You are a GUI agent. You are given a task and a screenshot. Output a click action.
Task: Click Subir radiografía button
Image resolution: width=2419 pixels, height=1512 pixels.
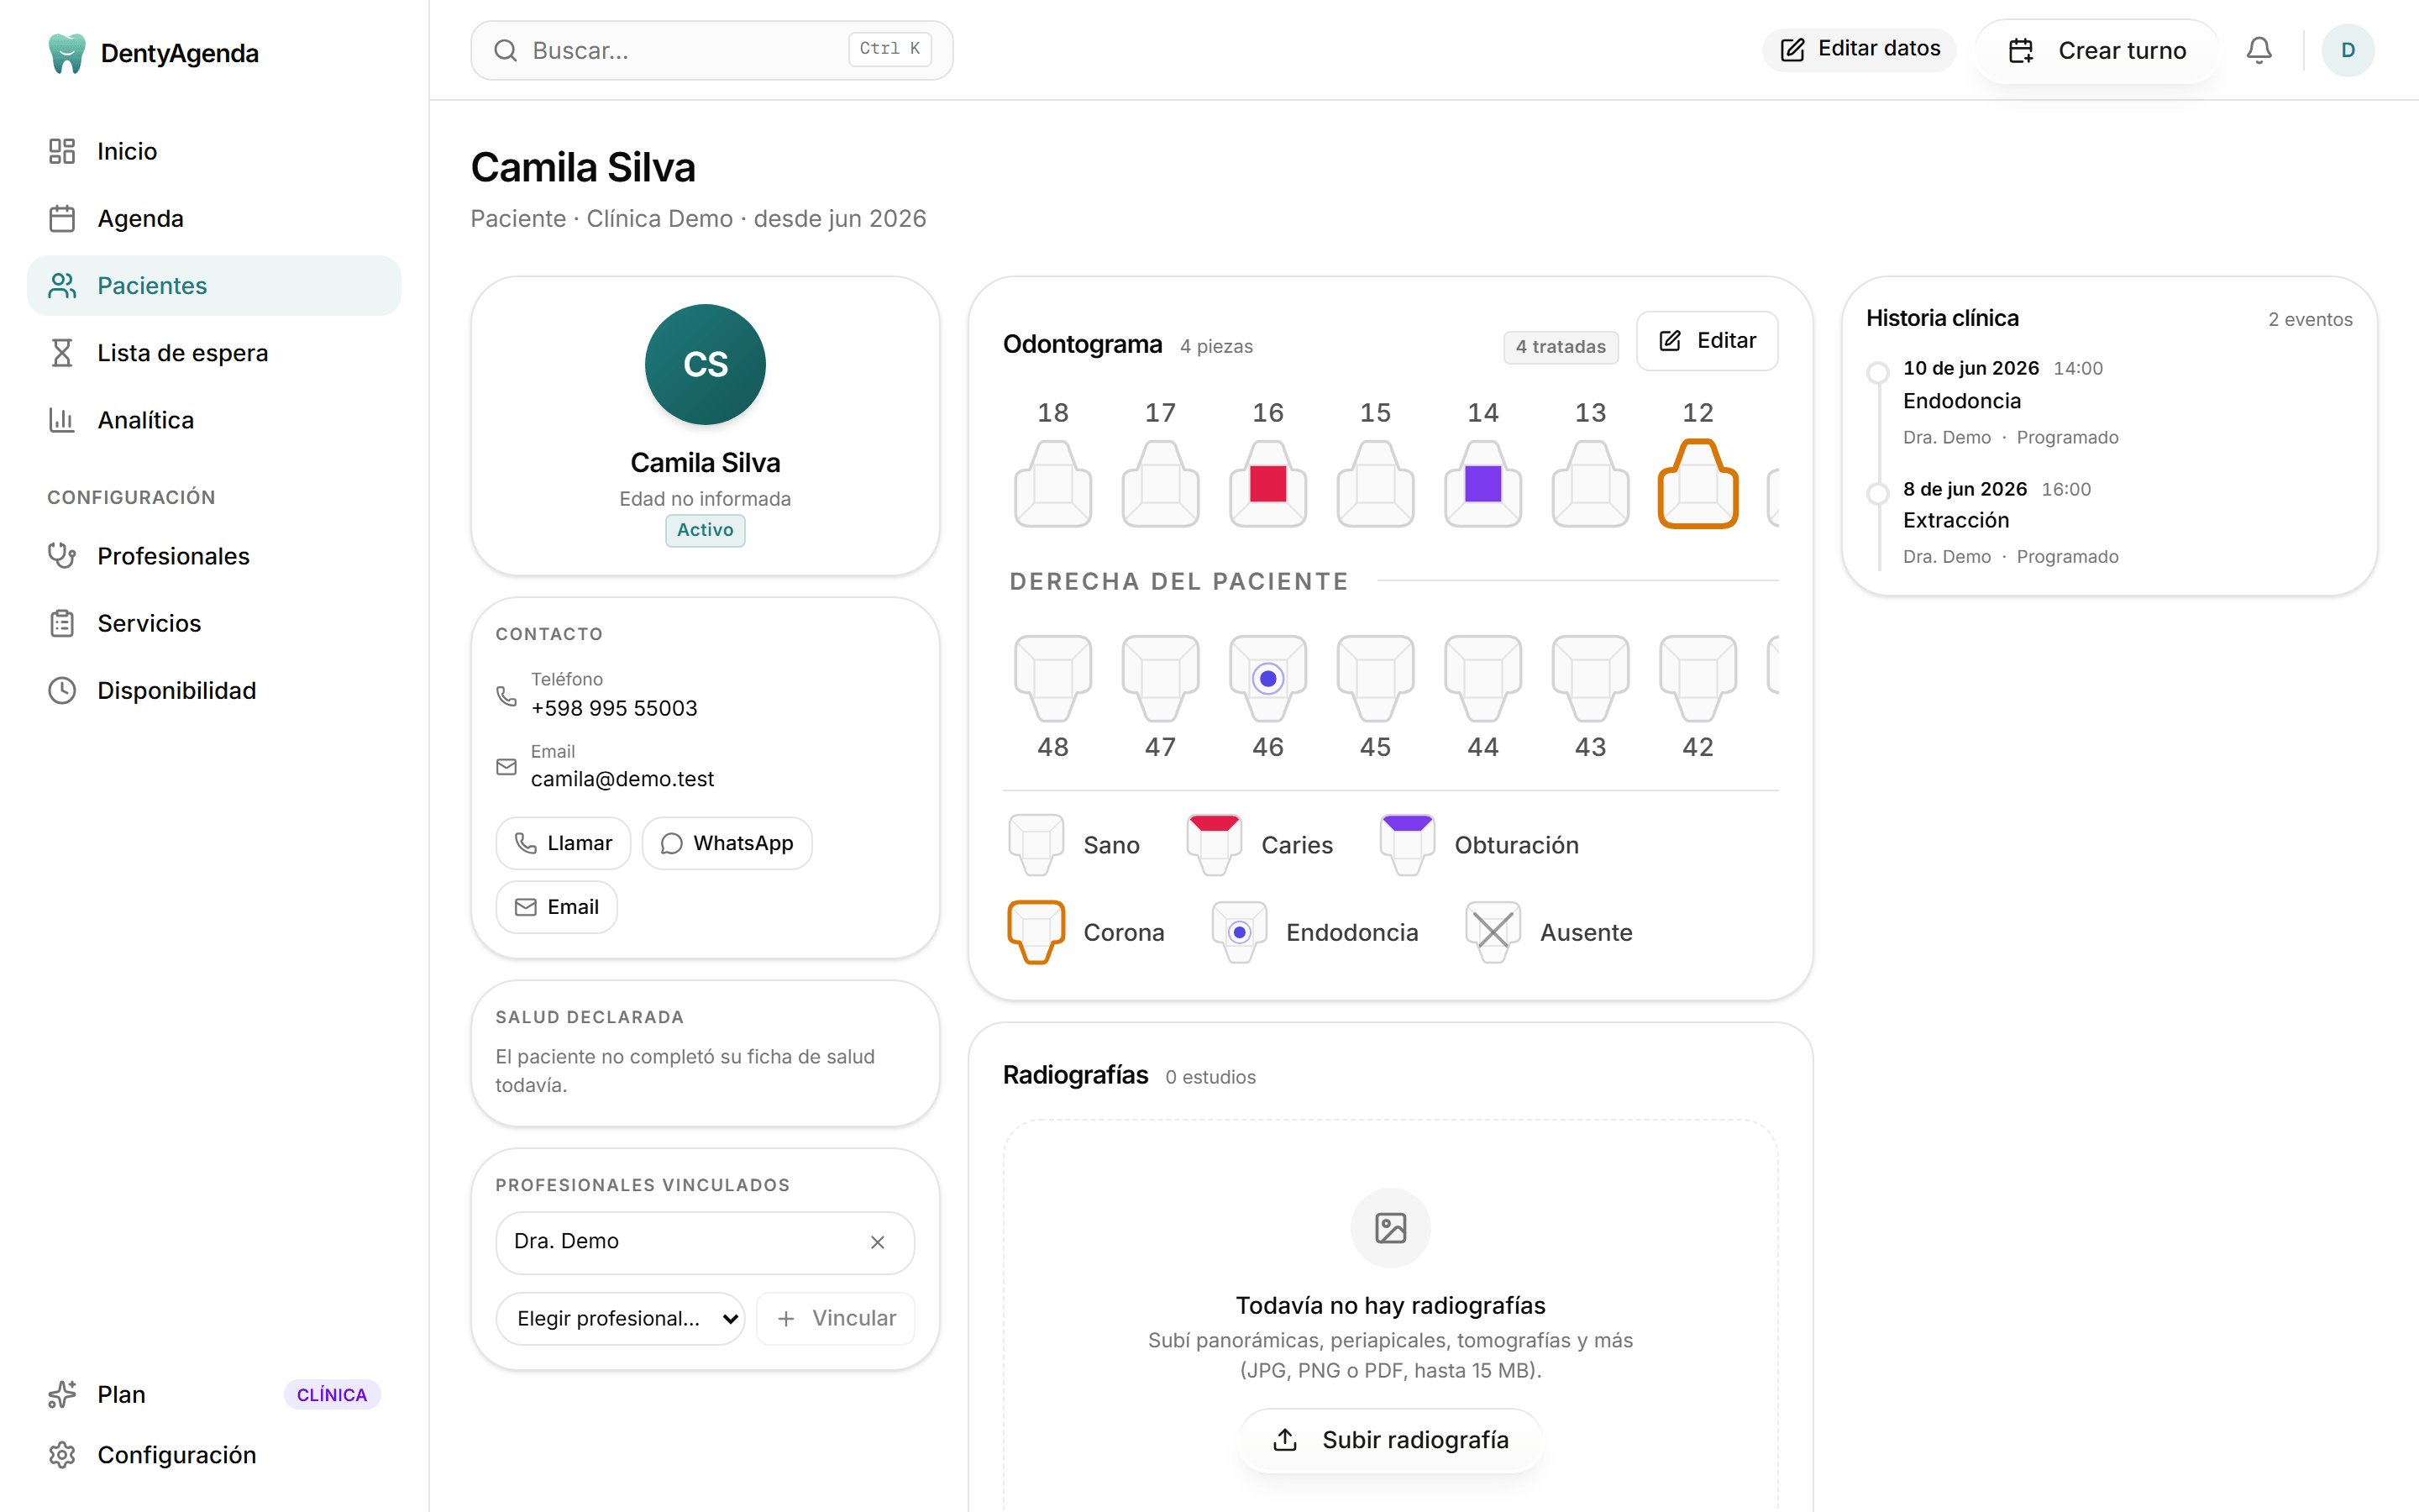[x=1390, y=1440]
